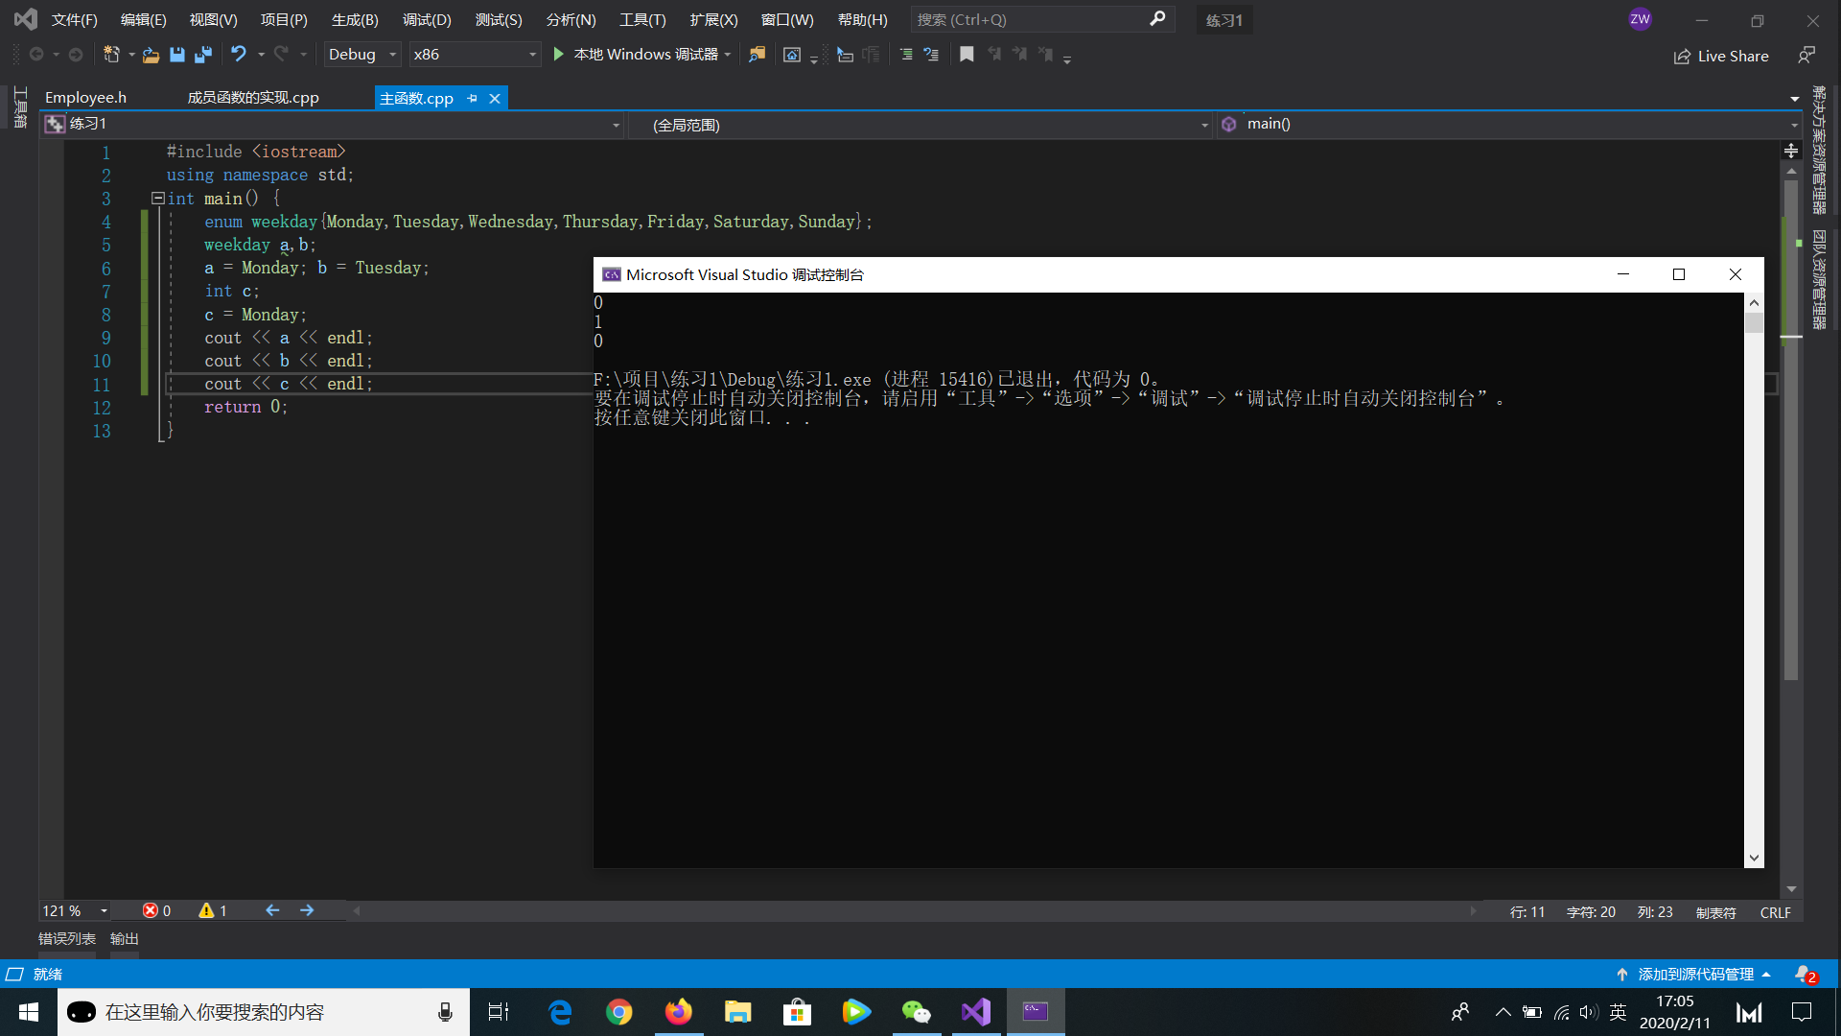This screenshot has height=1036, width=1841.
Task: Open Google Chrome from taskbar
Action: pyautogui.click(x=619, y=1012)
